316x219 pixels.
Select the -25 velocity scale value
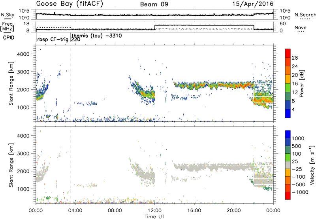point(297,169)
